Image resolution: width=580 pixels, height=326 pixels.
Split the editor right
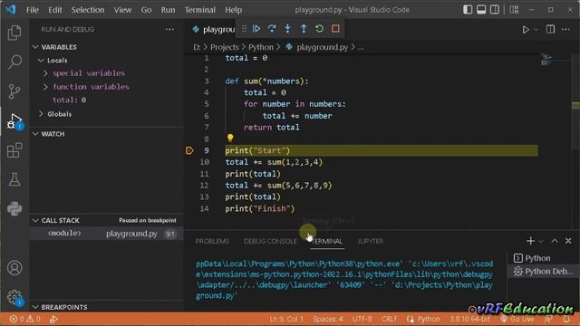550,29
